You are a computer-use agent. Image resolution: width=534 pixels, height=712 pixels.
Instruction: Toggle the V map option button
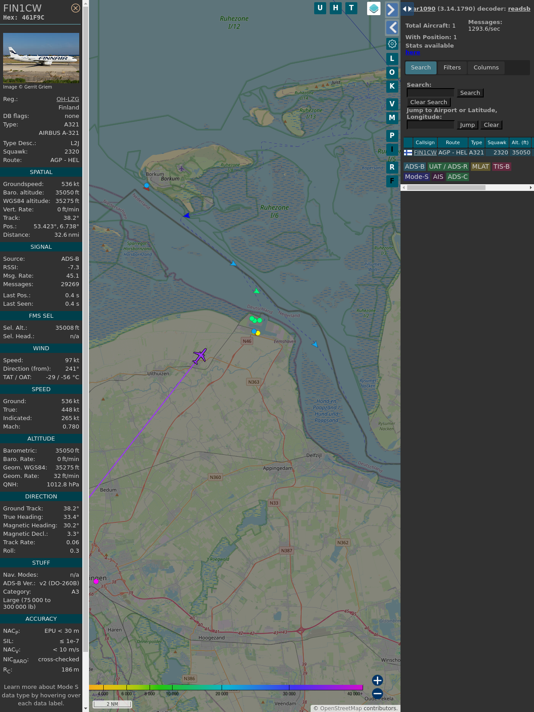click(392, 104)
